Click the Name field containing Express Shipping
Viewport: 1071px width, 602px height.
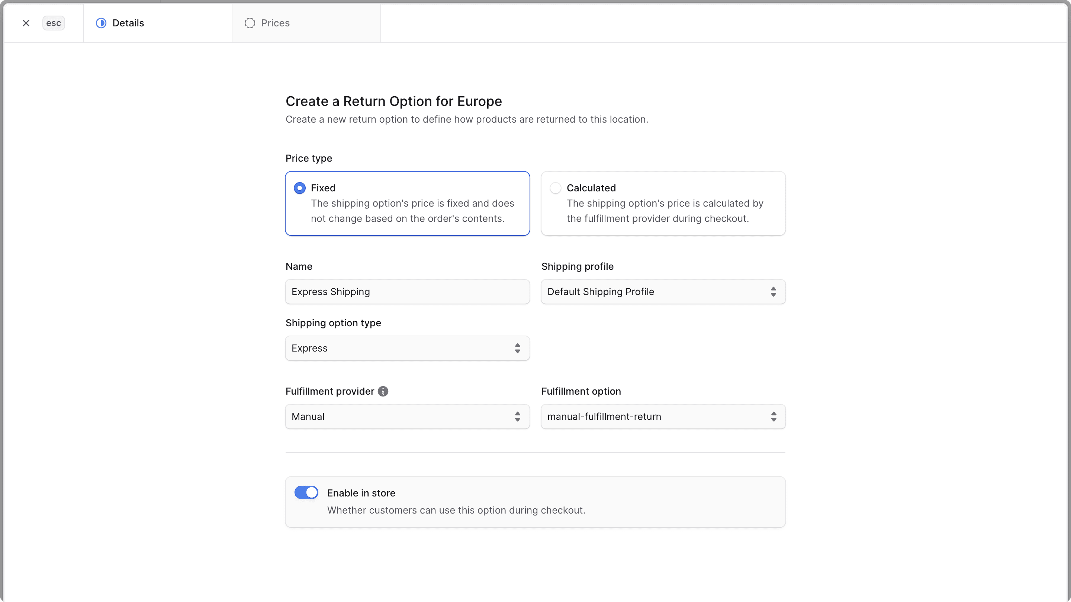(407, 292)
